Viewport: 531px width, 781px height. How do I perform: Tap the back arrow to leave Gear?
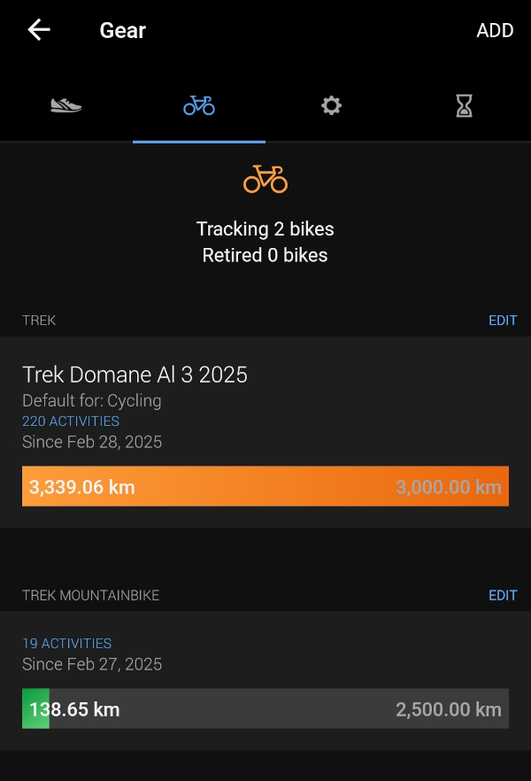tap(36, 29)
